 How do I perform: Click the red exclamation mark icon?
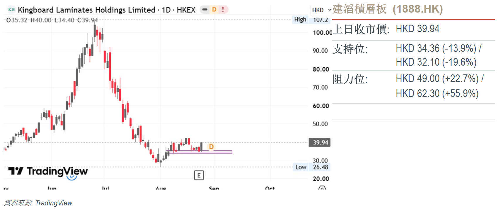point(223,10)
